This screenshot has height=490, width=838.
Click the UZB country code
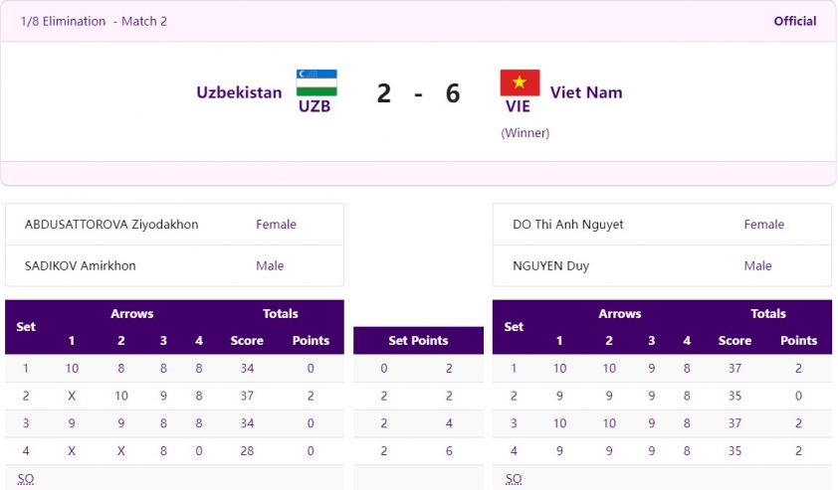coord(314,106)
